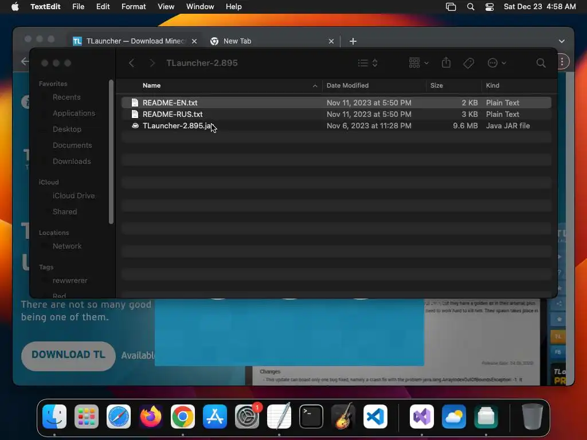This screenshot has height=440, width=587.
Task: Select the README-RUS.txt document icon
Action: pos(135,114)
